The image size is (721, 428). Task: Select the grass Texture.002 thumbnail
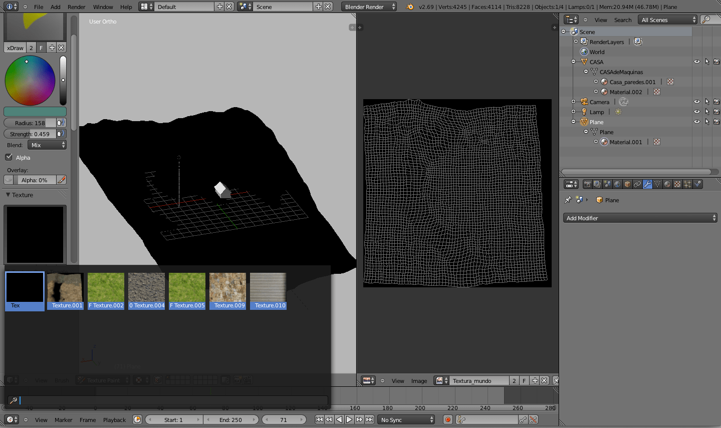coord(106,291)
